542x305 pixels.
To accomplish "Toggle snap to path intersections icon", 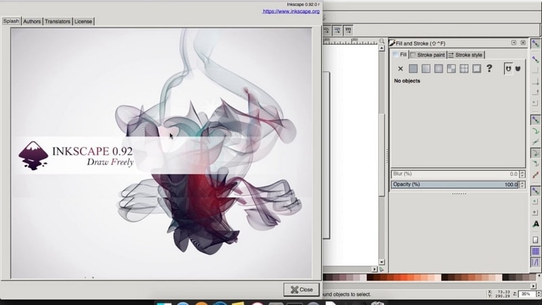I will 535,142.
